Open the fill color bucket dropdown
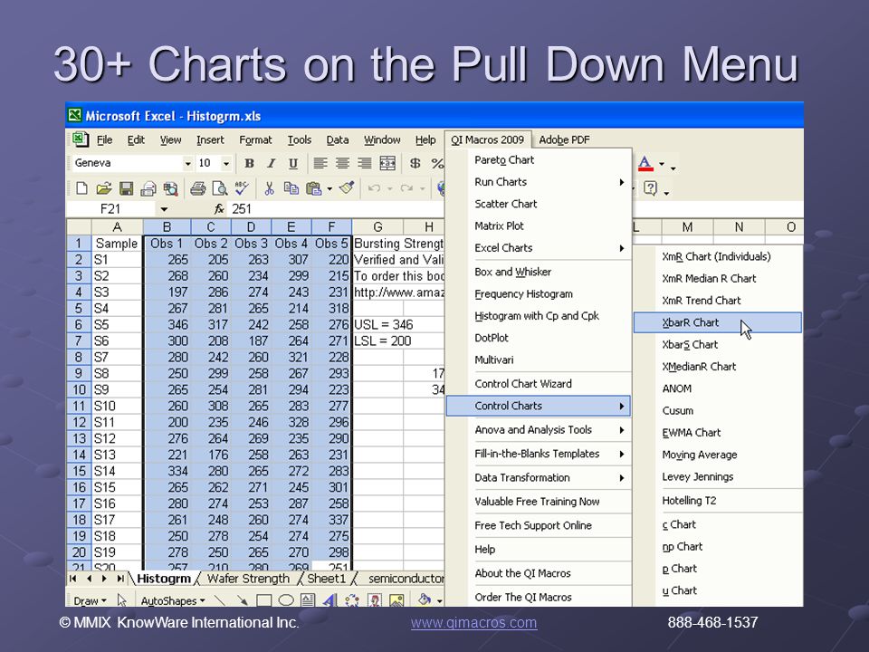 440,601
